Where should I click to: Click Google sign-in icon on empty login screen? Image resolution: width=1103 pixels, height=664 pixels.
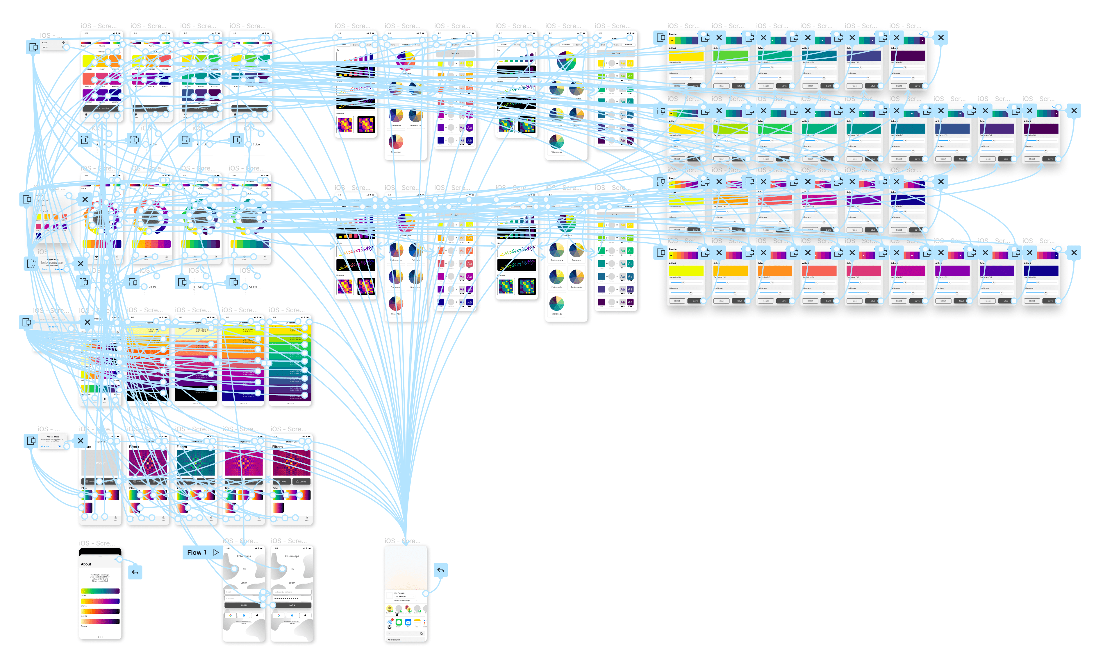[231, 615]
